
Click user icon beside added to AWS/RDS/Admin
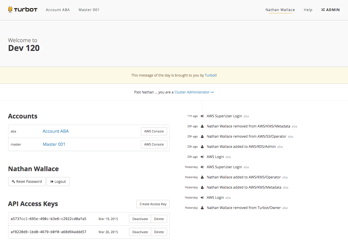tap(202, 147)
